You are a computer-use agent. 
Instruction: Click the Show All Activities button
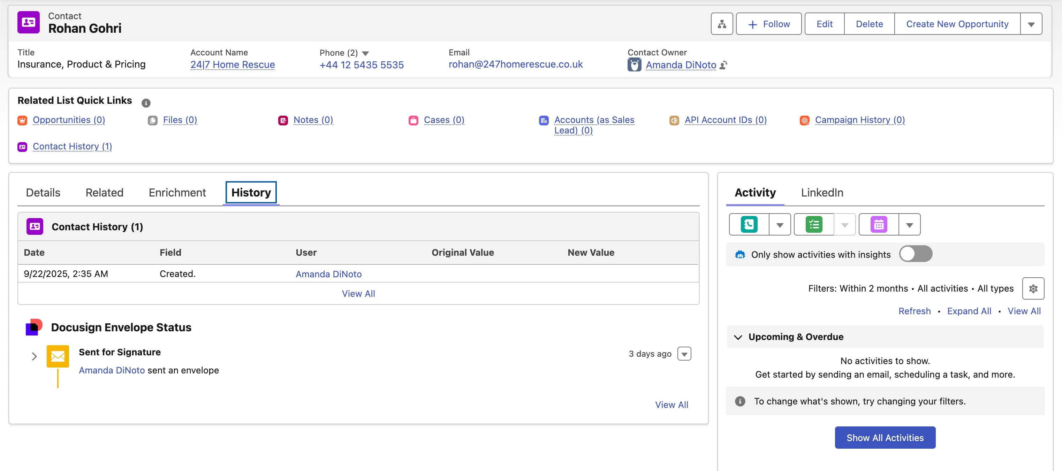click(885, 438)
